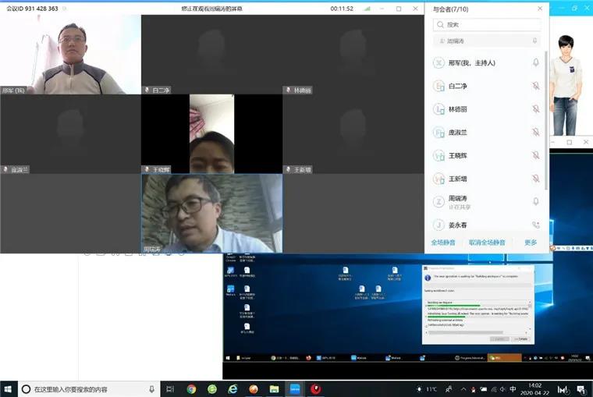593x397 pixels.
Task: Open Windows Task View from taskbar
Action: click(170, 388)
